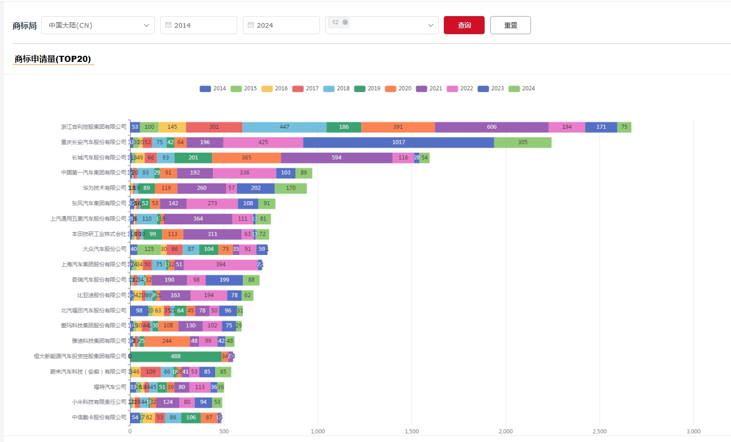Click the calendar icon in the 2024 field
731x442 pixels.
tap(251, 25)
